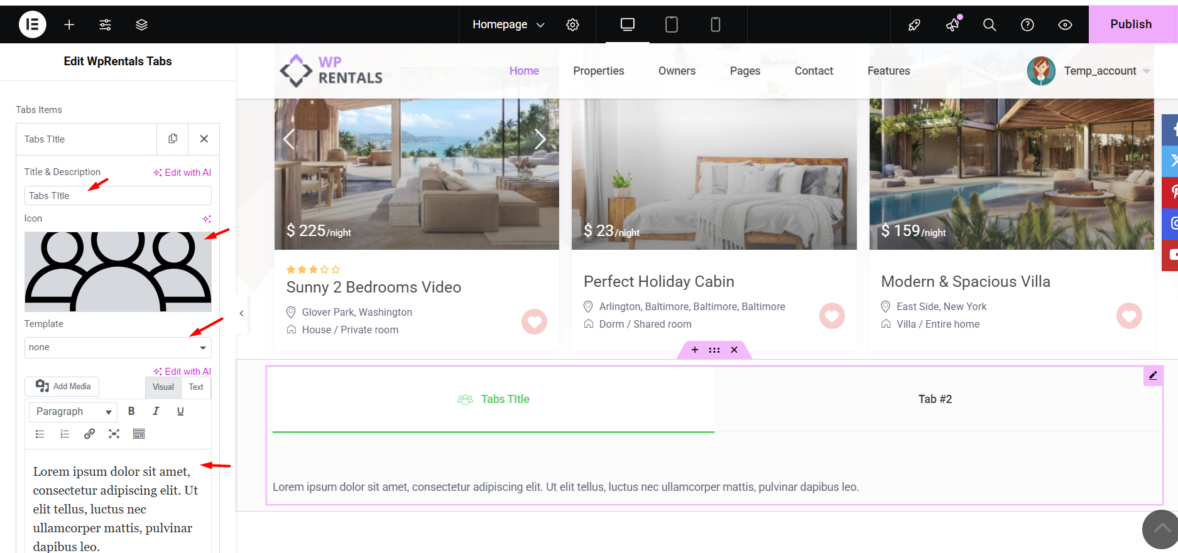Viewport: 1178px width, 553px height.
Task: Open the Pages menu item
Action: point(745,71)
